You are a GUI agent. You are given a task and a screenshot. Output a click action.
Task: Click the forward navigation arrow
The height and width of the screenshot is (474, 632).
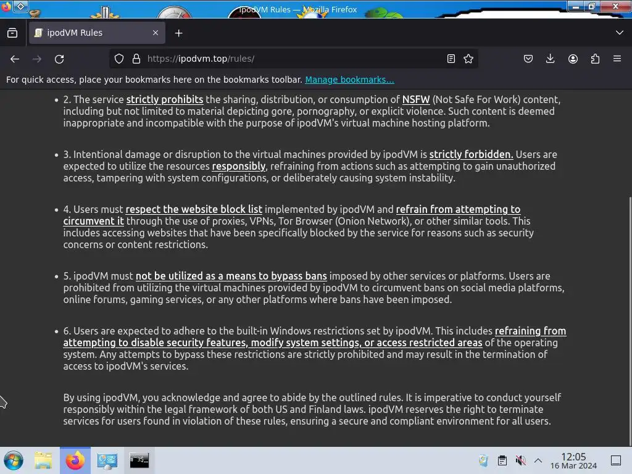(x=37, y=59)
